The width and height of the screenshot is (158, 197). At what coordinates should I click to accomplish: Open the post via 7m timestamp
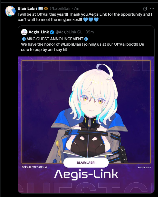77,8
